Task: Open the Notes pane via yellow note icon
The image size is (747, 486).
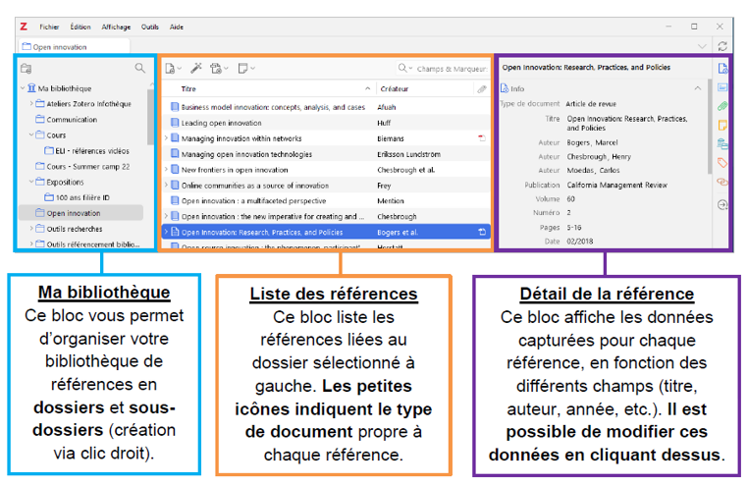Action: [x=723, y=125]
